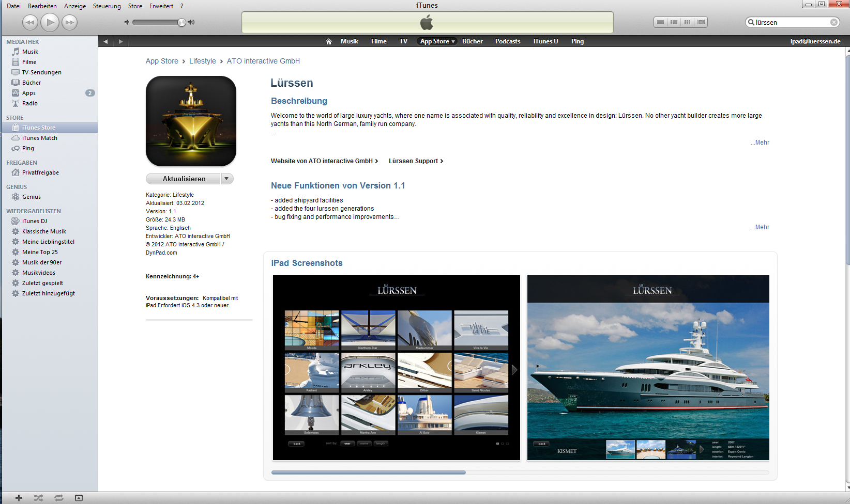Skip to the next track
The width and height of the screenshot is (850, 504).
[x=69, y=22]
